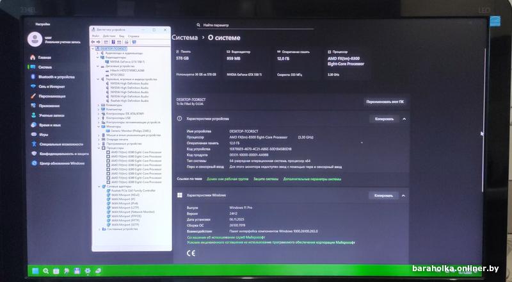Viewport: 512px width, 282px height.
Task: Collapse Звуковые, игровые и видеоустройства node
Action: [98, 79]
